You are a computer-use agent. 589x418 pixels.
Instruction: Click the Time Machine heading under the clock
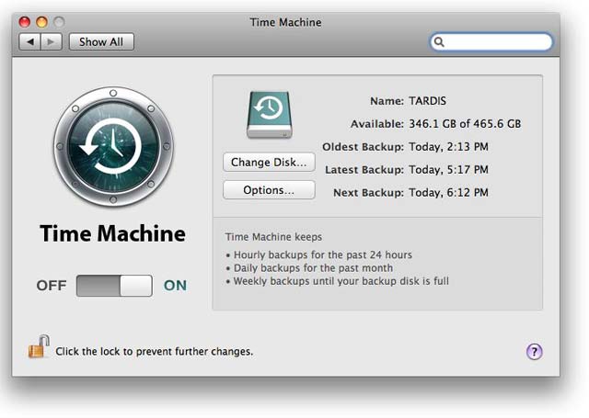[112, 233]
